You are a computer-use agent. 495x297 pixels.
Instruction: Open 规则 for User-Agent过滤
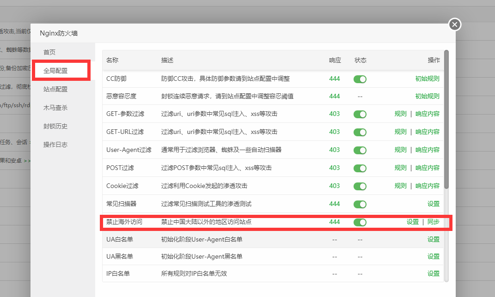coord(400,150)
